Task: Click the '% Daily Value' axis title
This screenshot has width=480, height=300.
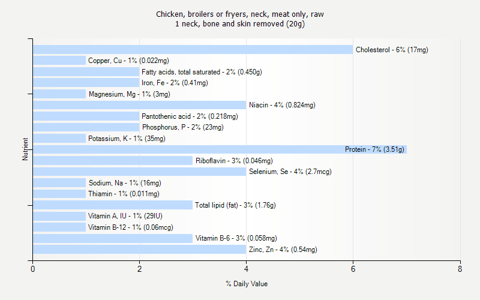Action: 247,284
